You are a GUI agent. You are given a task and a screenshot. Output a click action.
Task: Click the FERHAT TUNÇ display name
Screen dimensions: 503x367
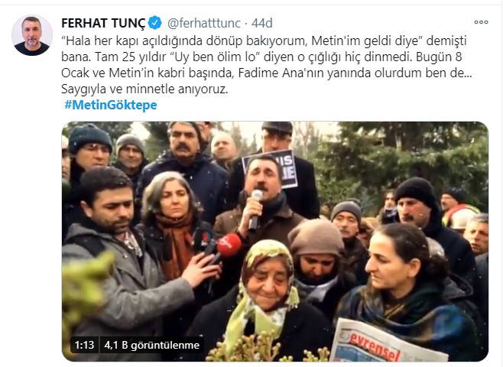pyautogui.click(x=104, y=23)
